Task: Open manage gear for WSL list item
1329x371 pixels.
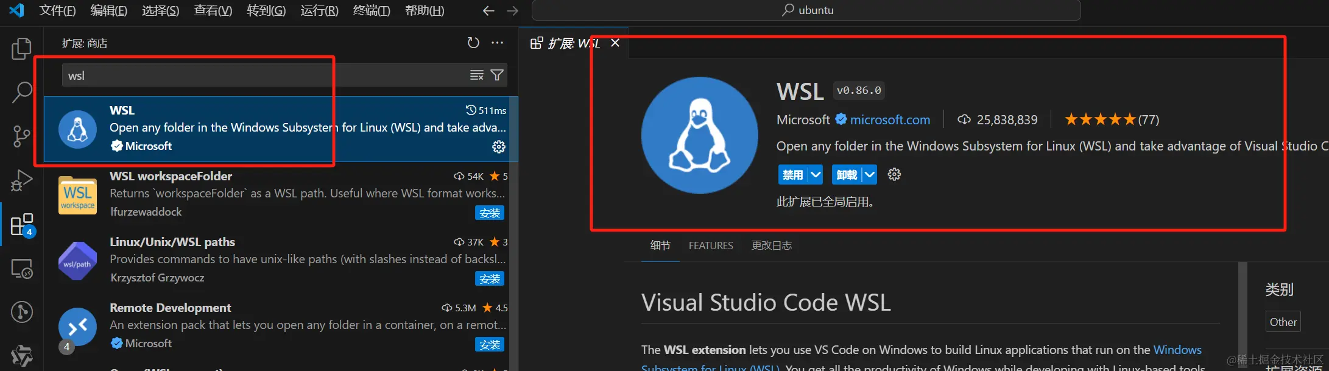Action: click(x=499, y=147)
